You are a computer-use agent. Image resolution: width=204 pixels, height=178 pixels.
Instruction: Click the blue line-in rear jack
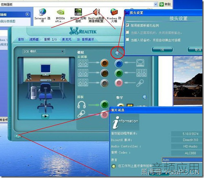(119, 63)
